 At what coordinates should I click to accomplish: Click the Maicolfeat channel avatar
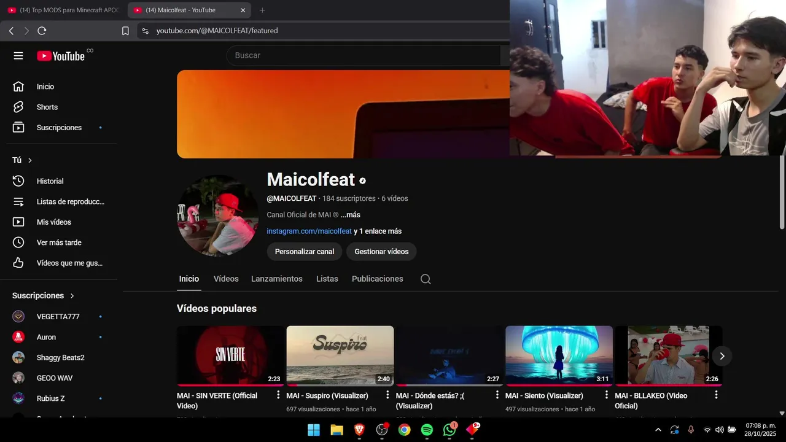point(218,215)
